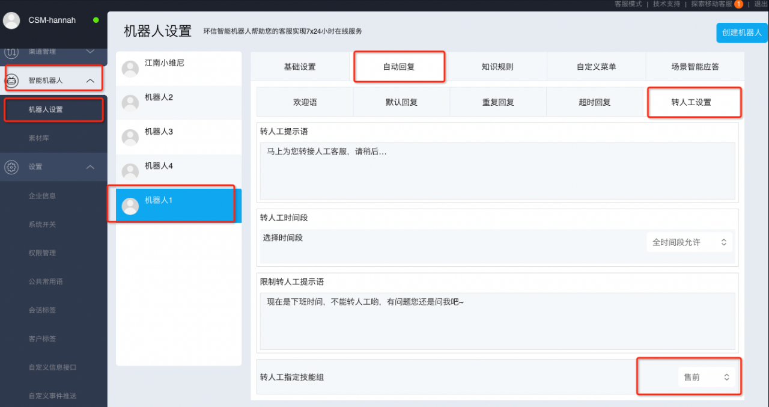Open the 自定义菜单 tab
Viewport: 769px width, 407px height.
(x=596, y=67)
